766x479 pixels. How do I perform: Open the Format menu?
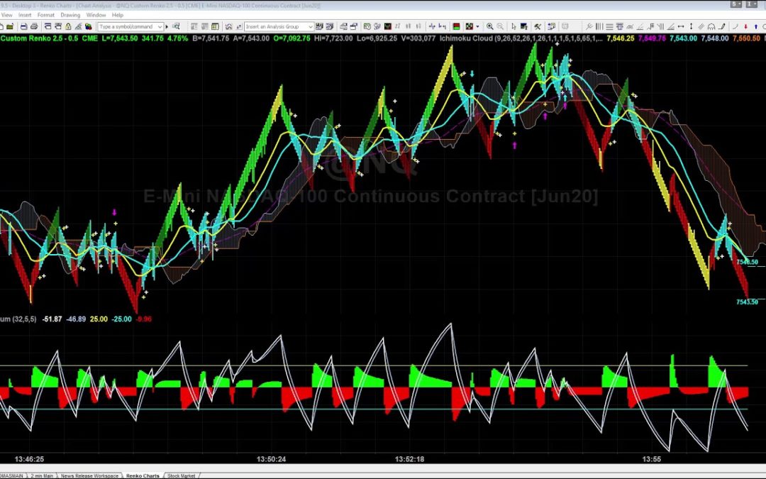(45, 14)
